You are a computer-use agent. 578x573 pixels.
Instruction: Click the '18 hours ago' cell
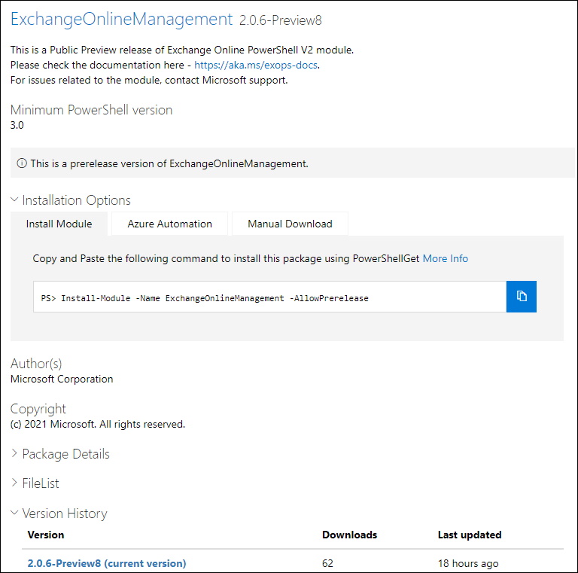468,563
